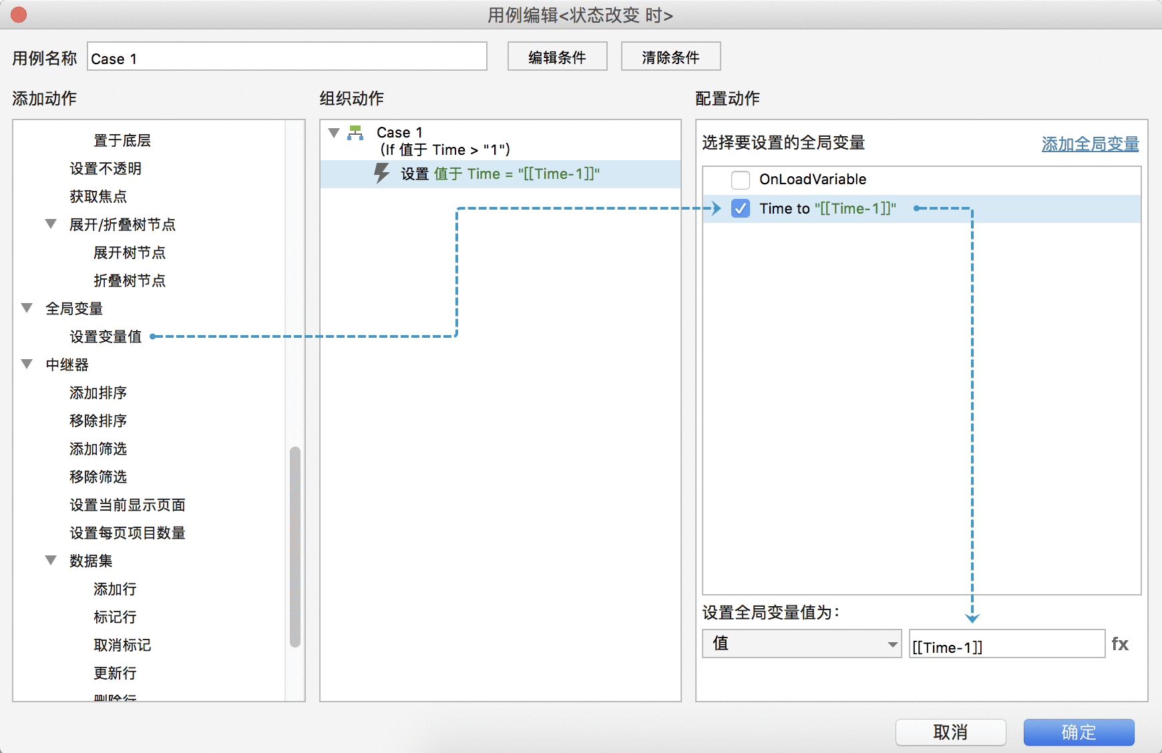Click the 编辑条件 button

(x=558, y=57)
